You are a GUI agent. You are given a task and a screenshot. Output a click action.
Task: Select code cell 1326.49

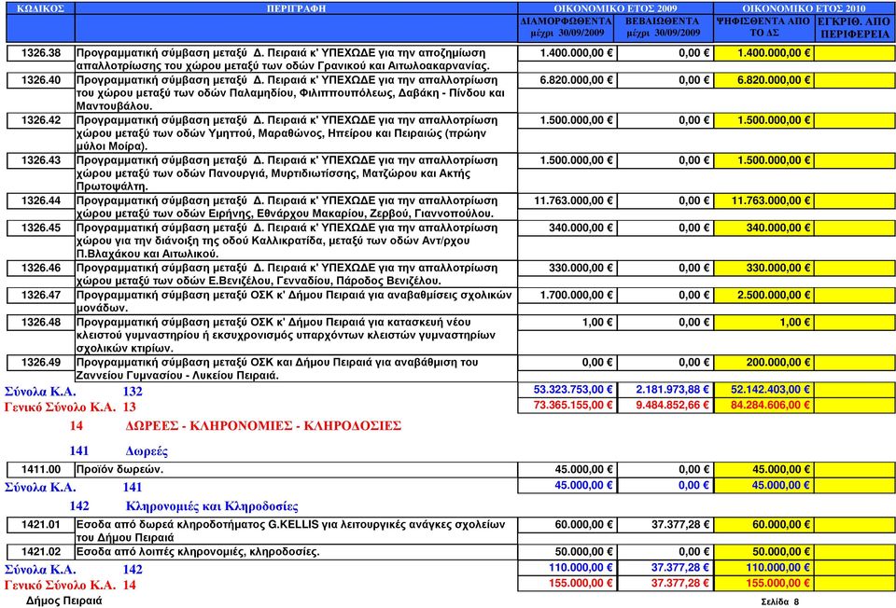coord(40,363)
